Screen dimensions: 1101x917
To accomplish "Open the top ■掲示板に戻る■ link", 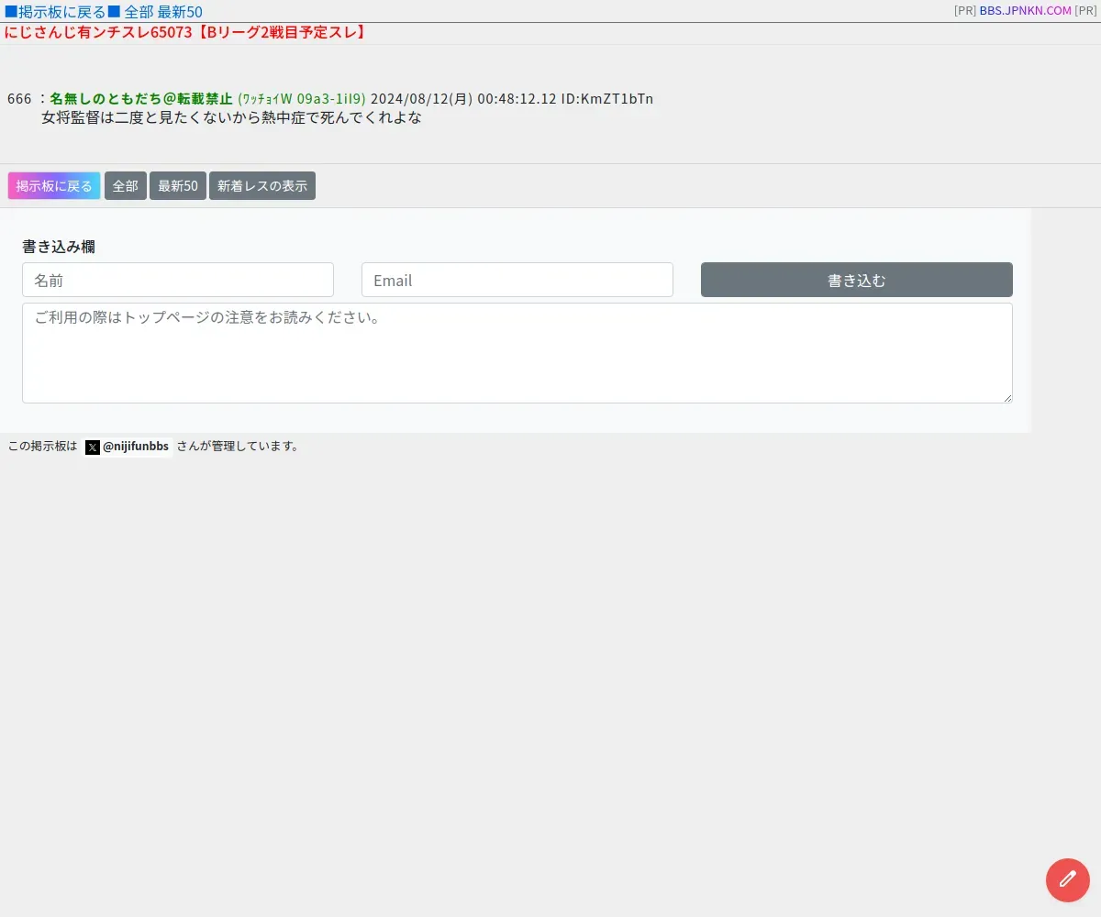I will pos(62,12).
